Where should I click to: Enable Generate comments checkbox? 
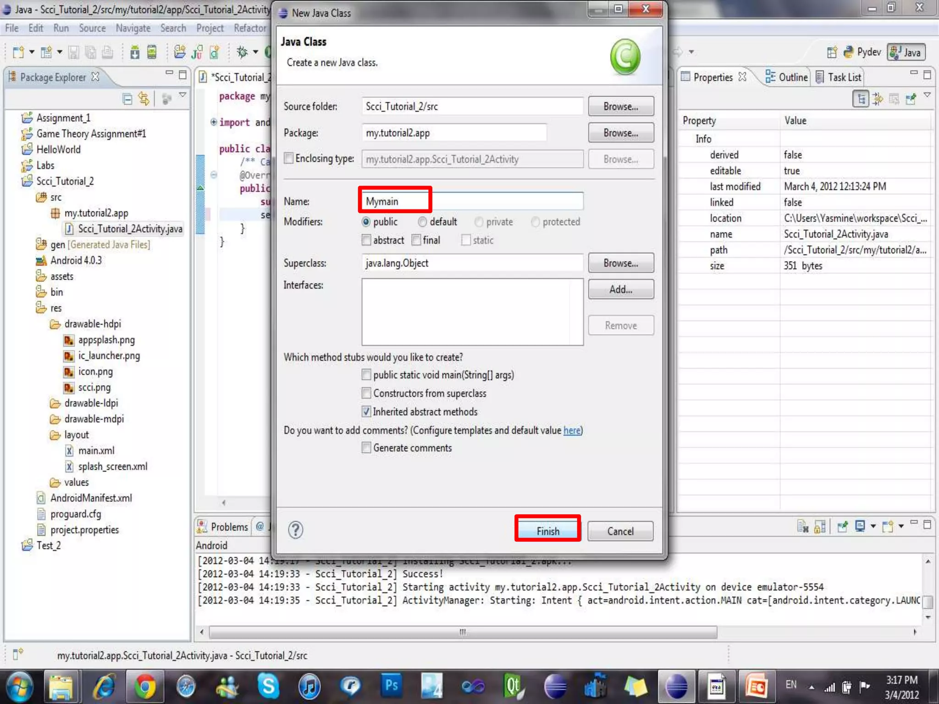366,448
